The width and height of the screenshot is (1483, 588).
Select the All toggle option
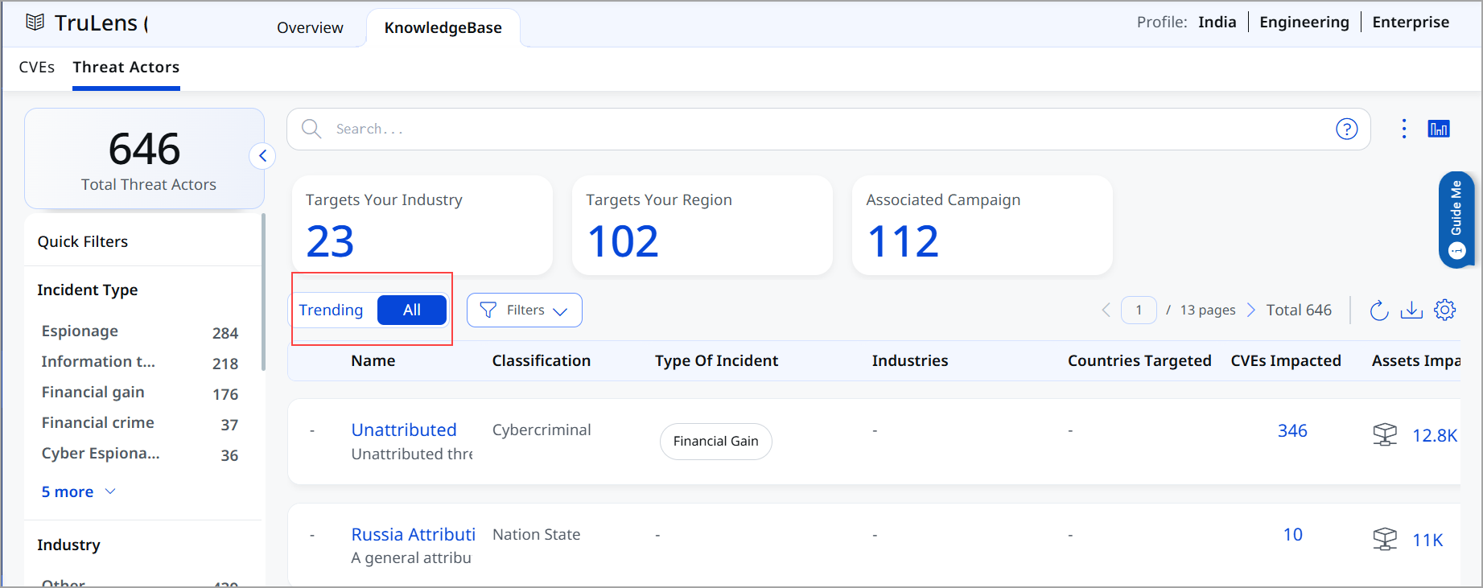pyautogui.click(x=412, y=310)
